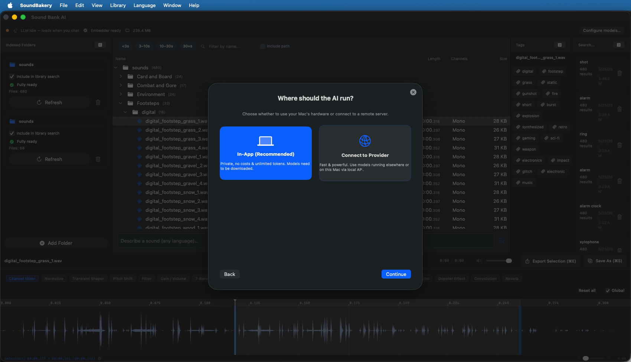
Task: Filter by 3–10s duration
Action: [144, 46]
